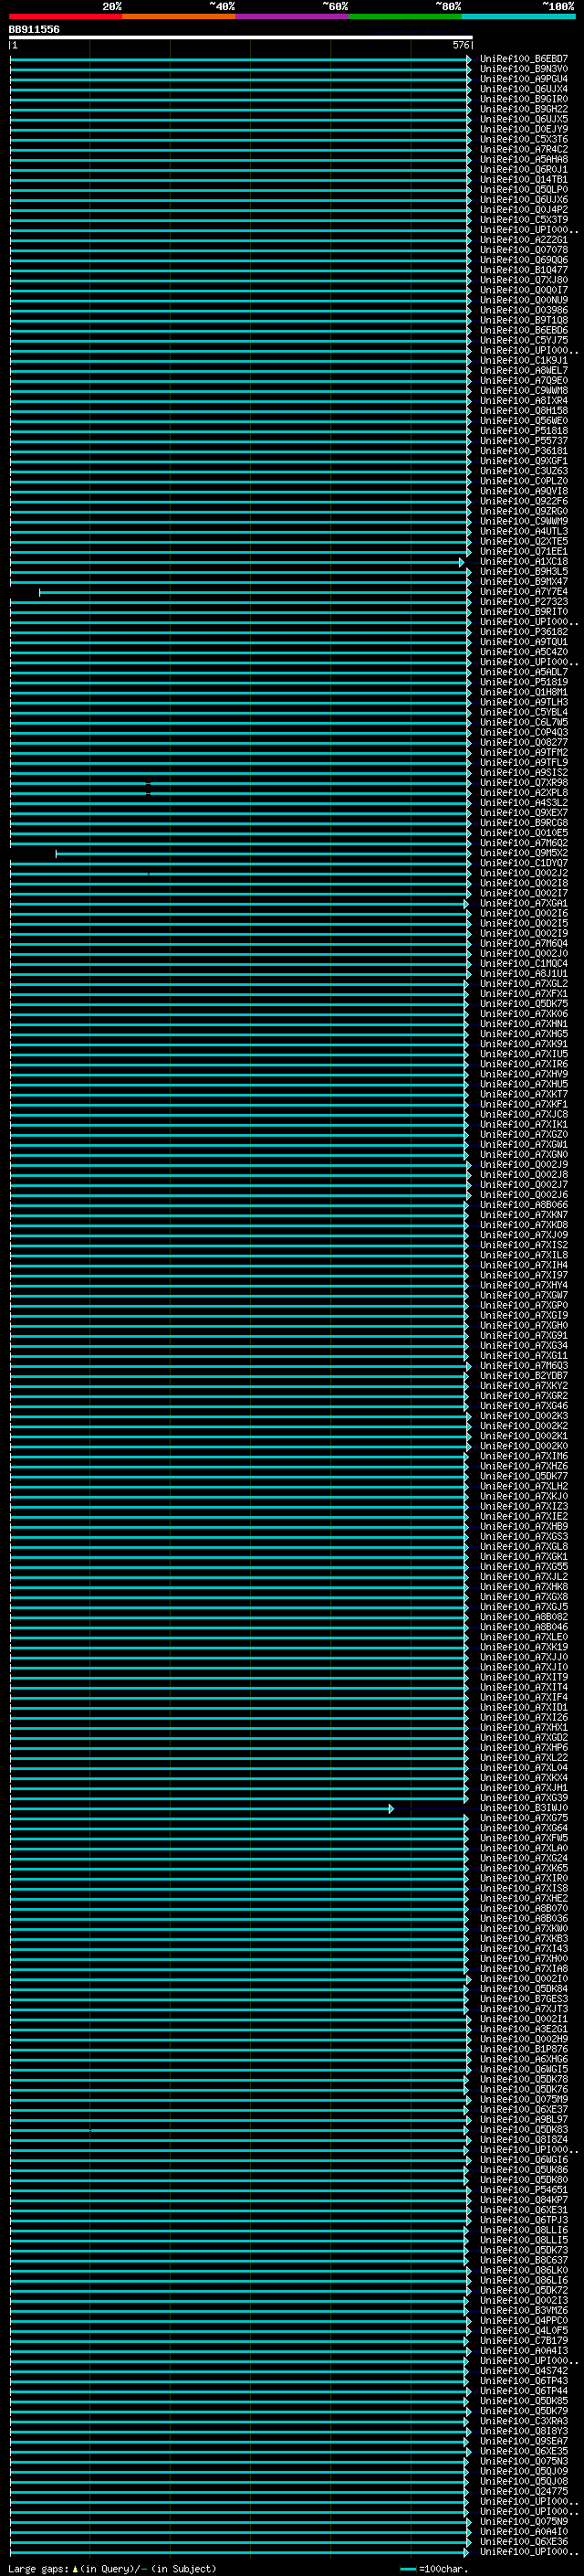
Task: Select the UniRef100_P51818 label
Action: (524, 431)
